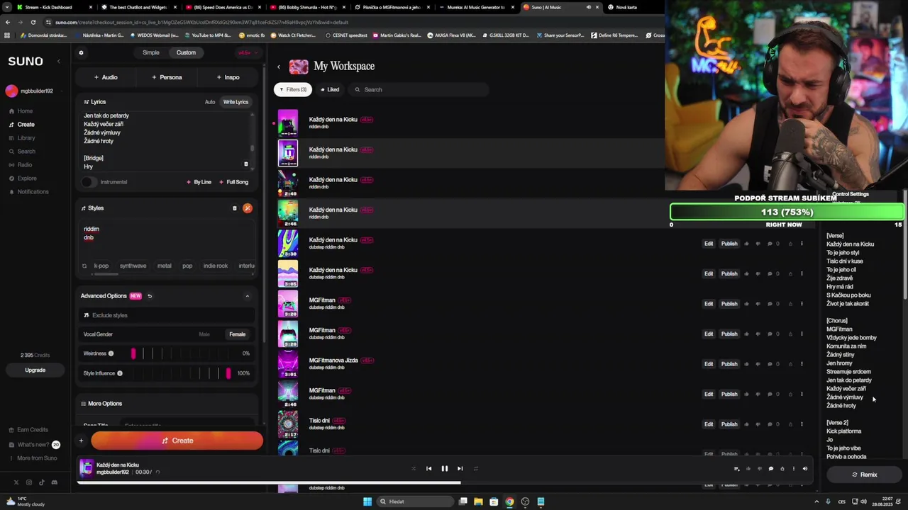Share the 3:05 Každý den na Kicku song

click(790, 274)
